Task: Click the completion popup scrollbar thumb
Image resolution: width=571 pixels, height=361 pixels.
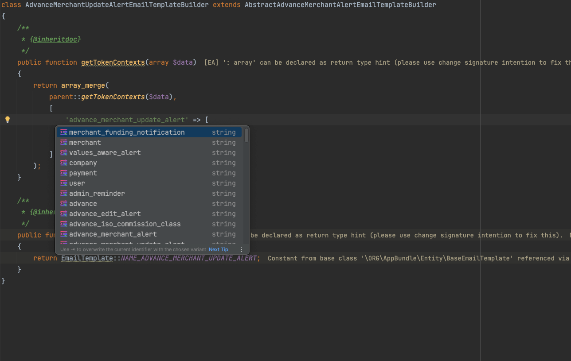Action: tap(246, 136)
